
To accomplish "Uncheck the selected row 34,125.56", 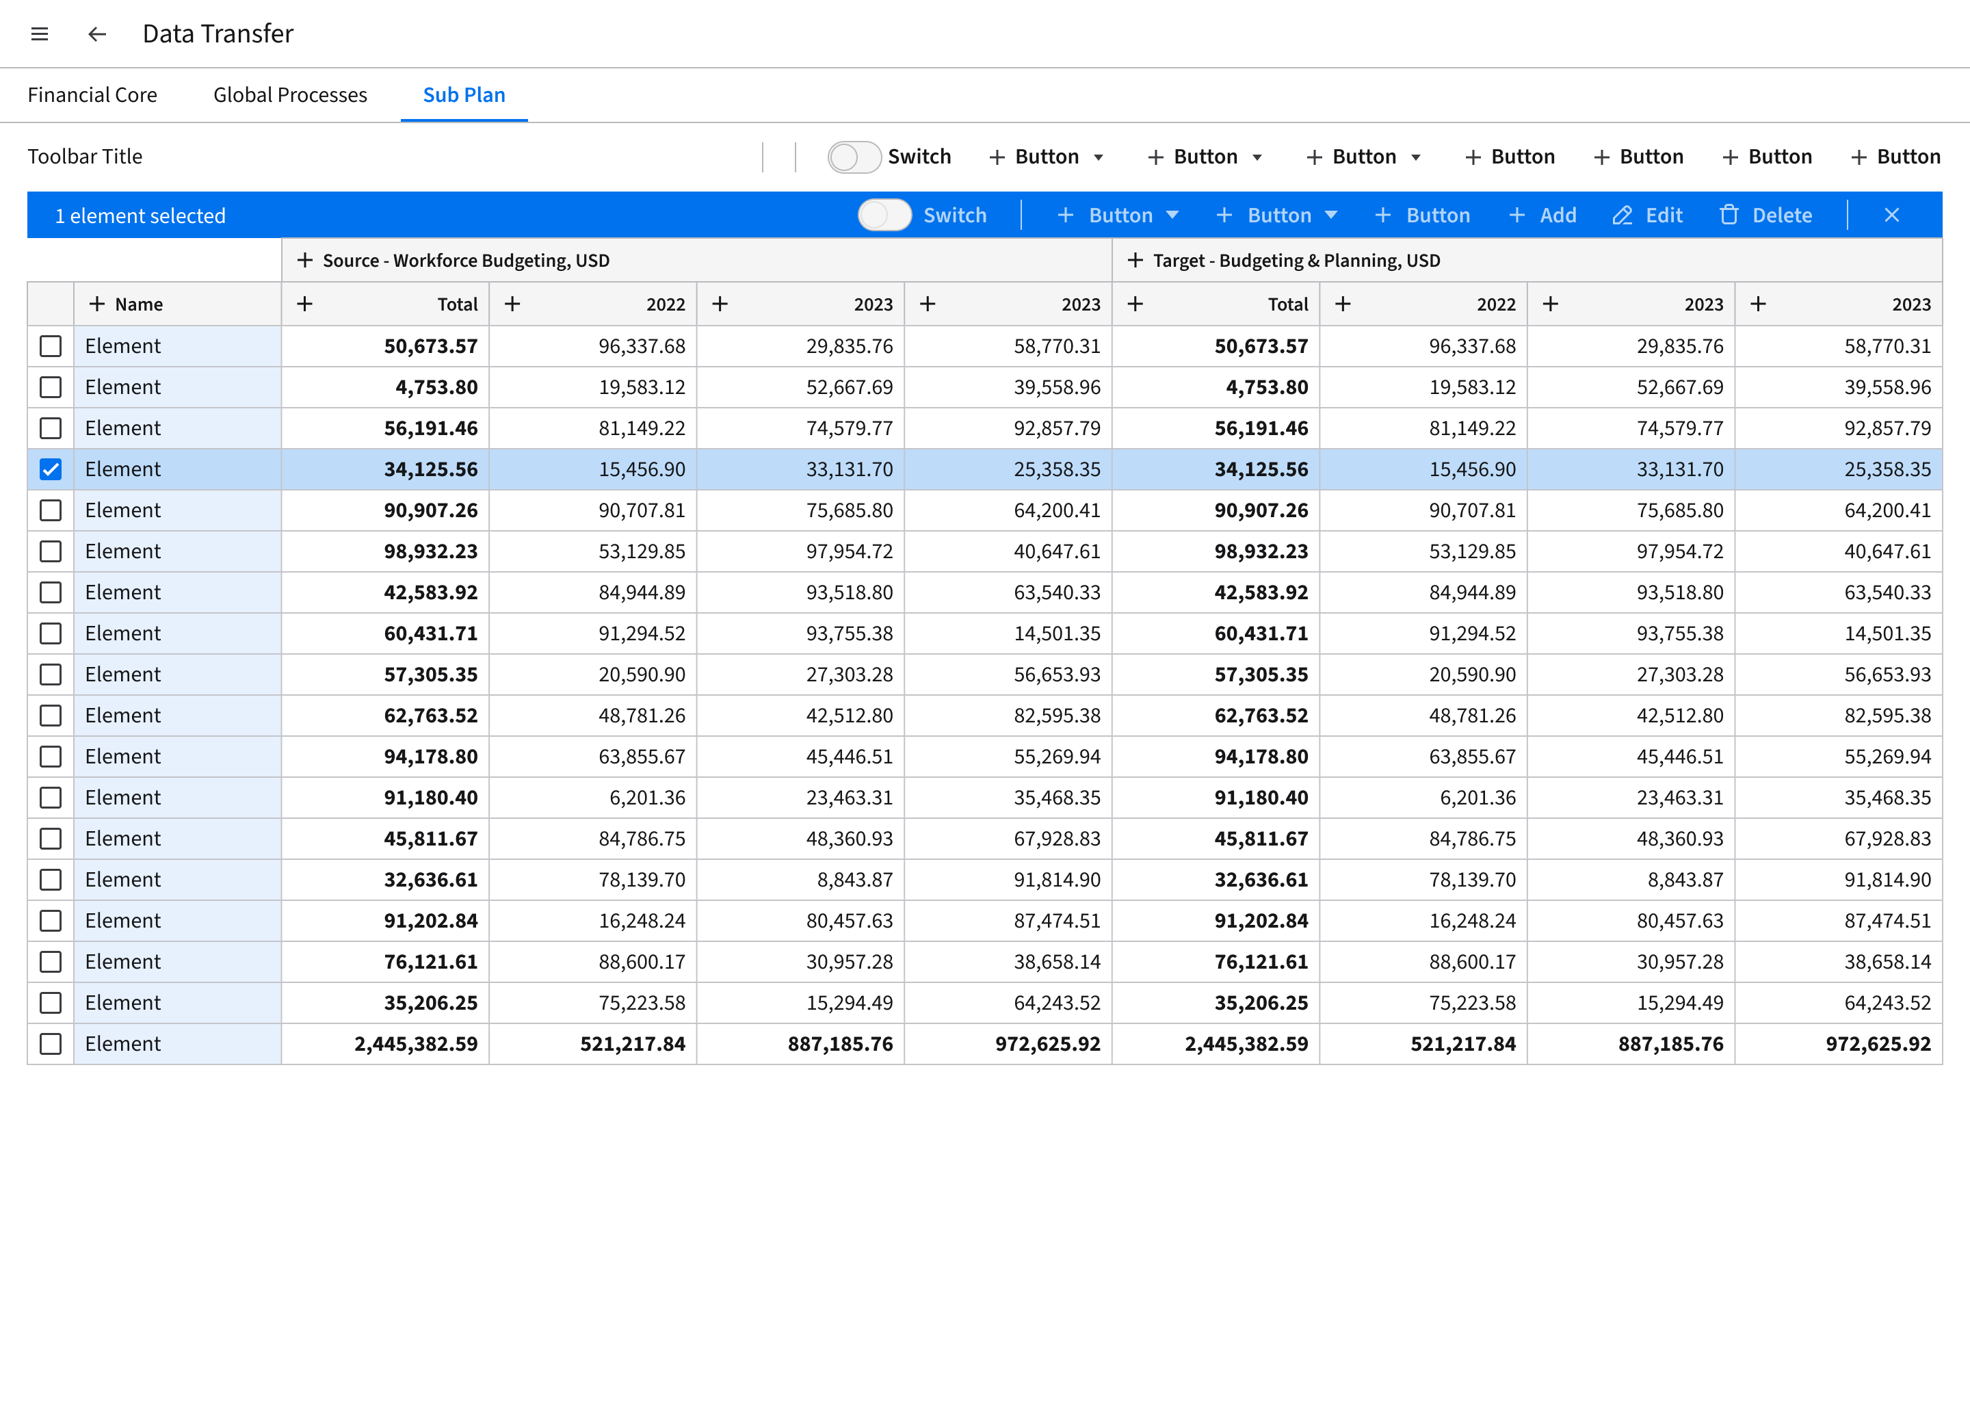I will pyautogui.click(x=51, y=469).
